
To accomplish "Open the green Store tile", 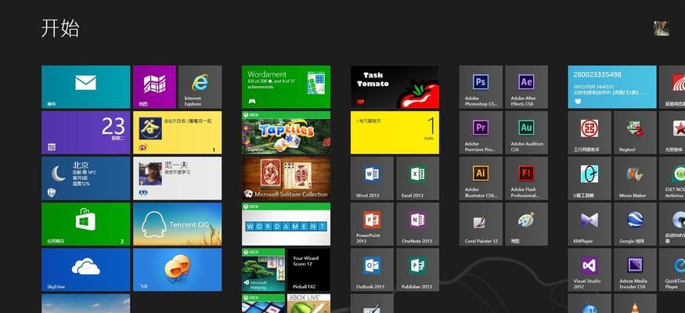I will click(85, 224).
